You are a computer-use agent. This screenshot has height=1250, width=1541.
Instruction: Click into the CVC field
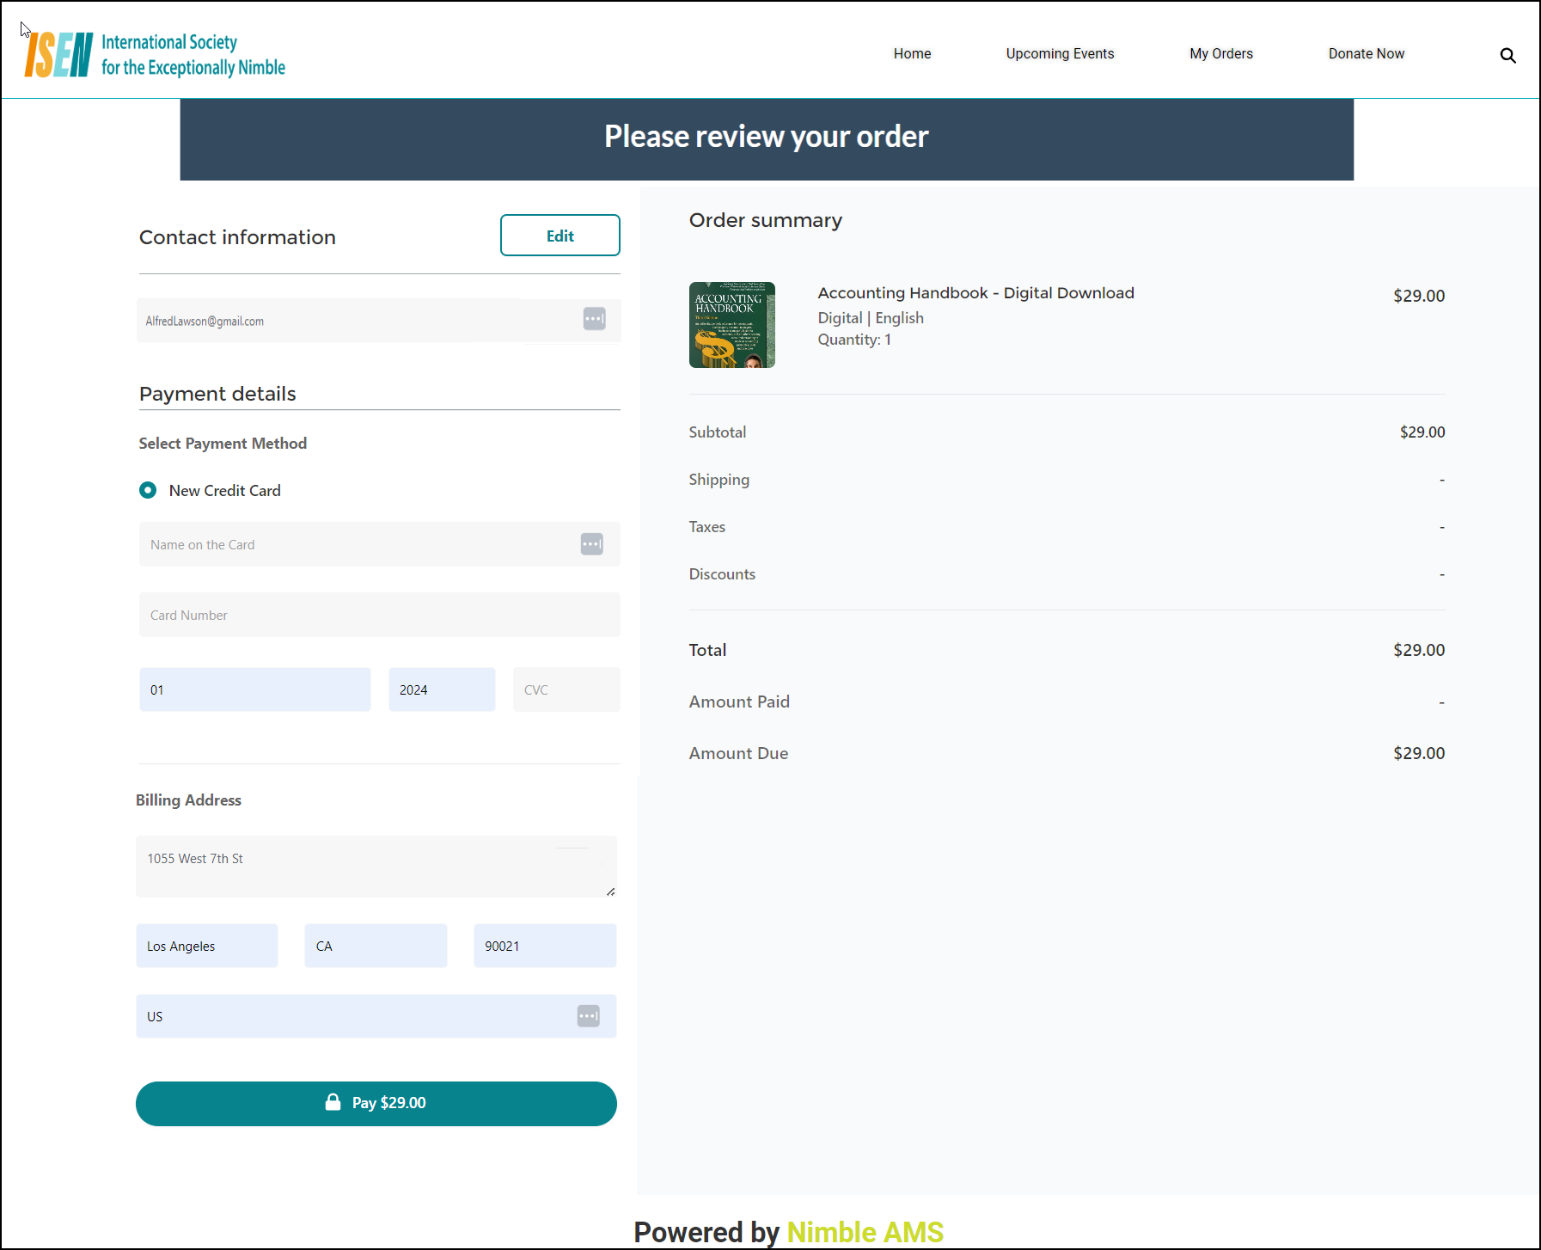[566, 689]
